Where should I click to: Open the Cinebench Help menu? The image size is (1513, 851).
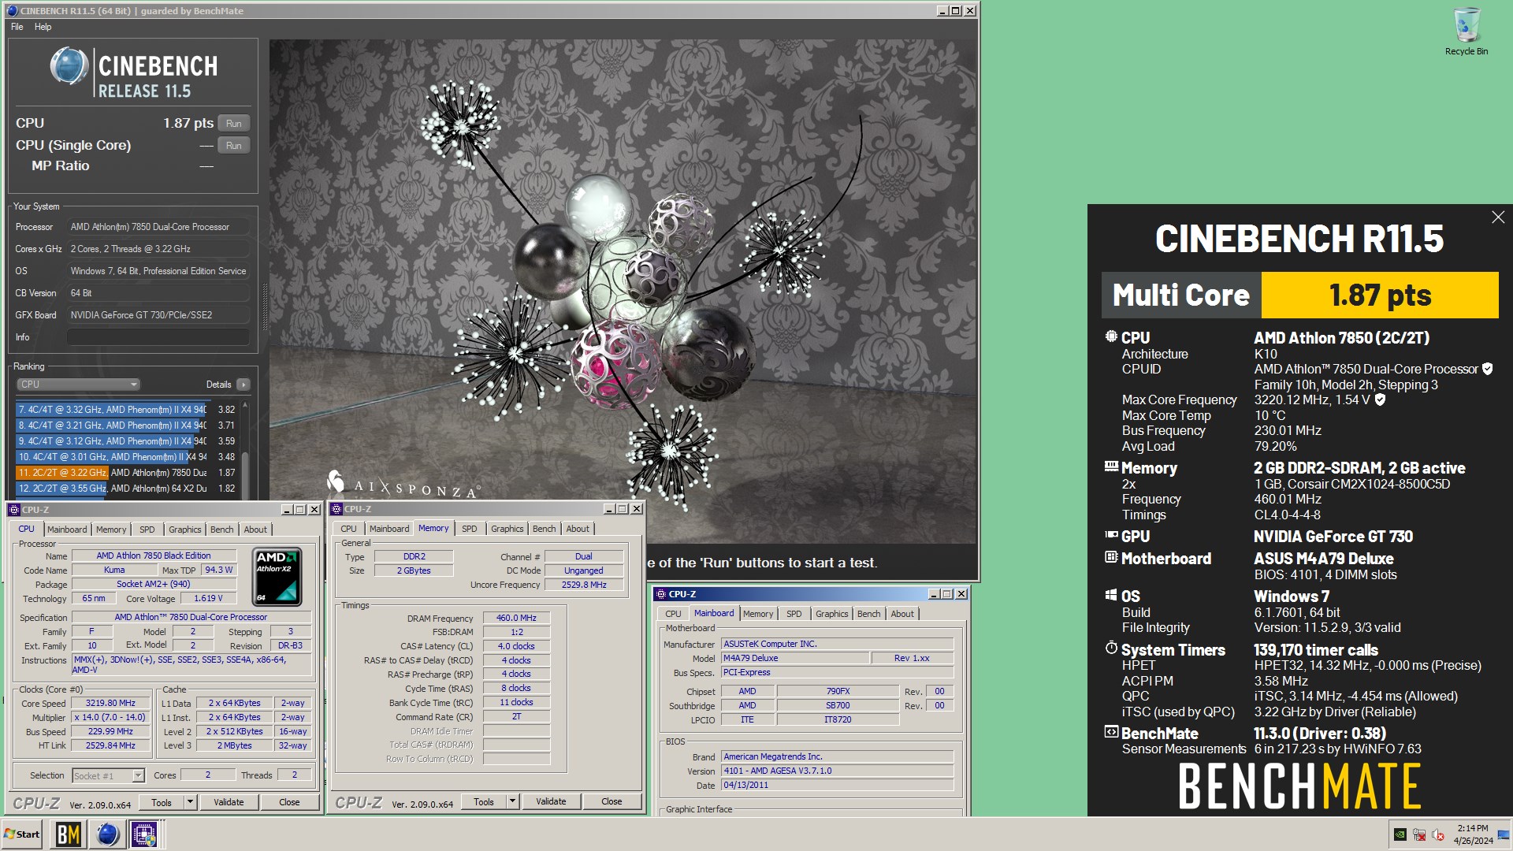point(43,27)
